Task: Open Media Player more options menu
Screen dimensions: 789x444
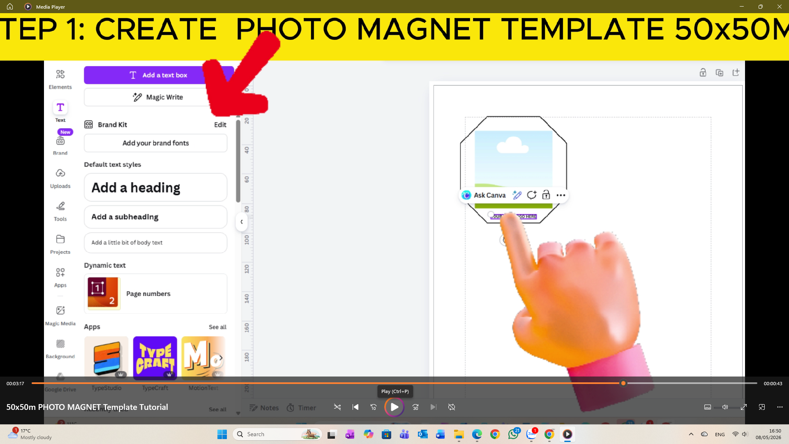Action: [780, 407]
